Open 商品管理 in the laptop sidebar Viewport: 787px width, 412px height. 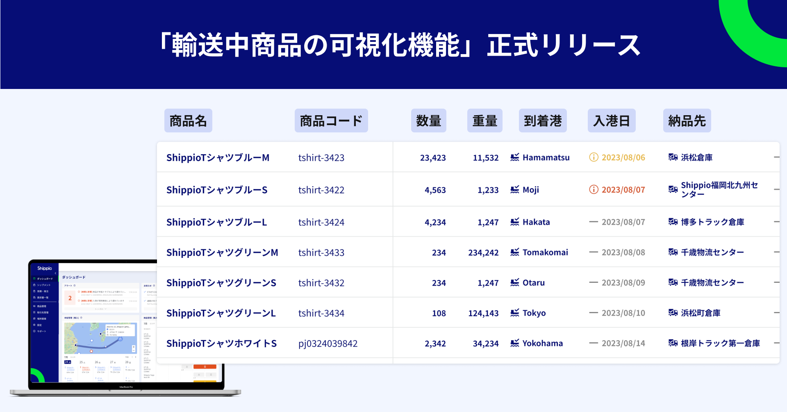click(x=40, y=306)
